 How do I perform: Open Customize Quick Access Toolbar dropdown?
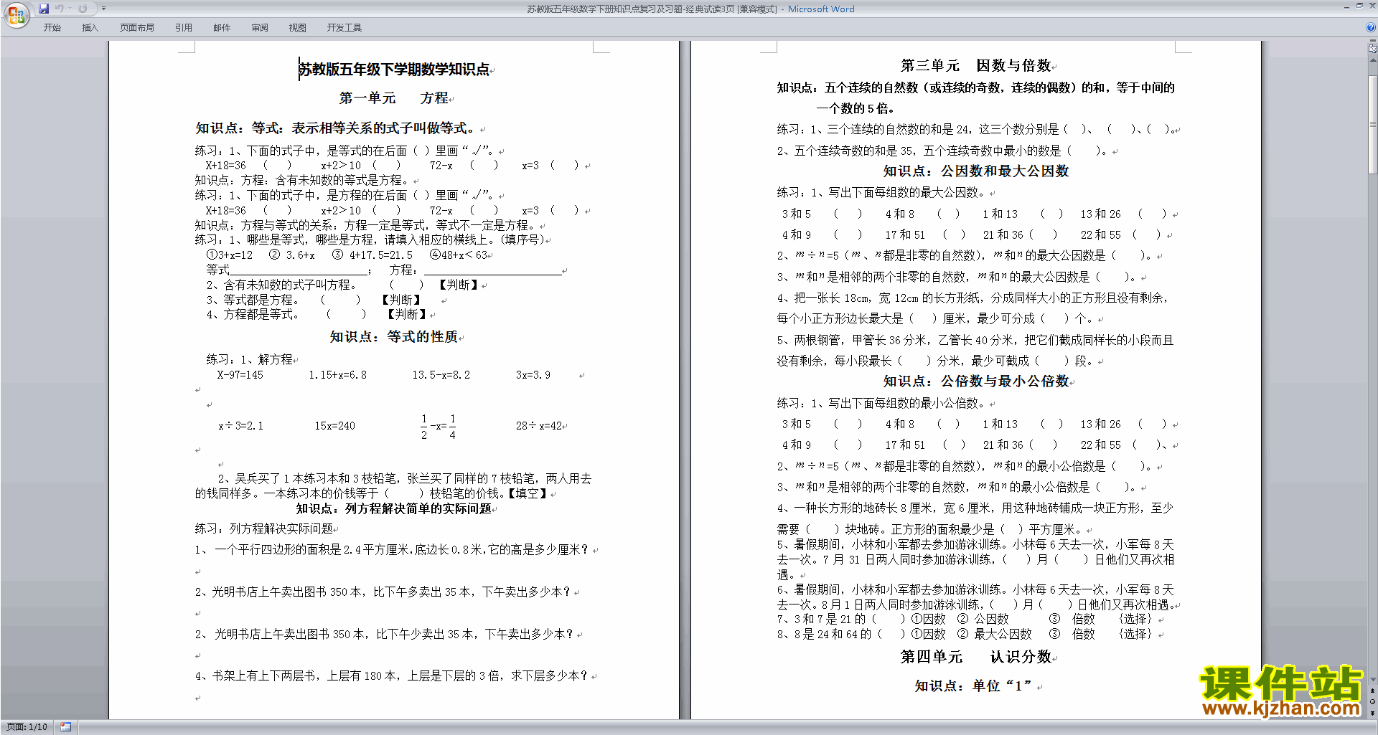tap(103, 9)
